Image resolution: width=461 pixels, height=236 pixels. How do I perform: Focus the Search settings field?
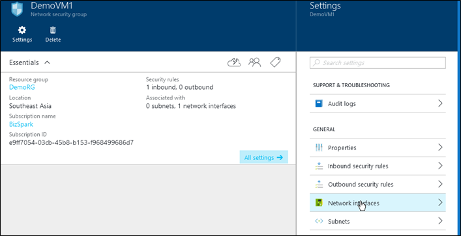(x=378, y=62)
